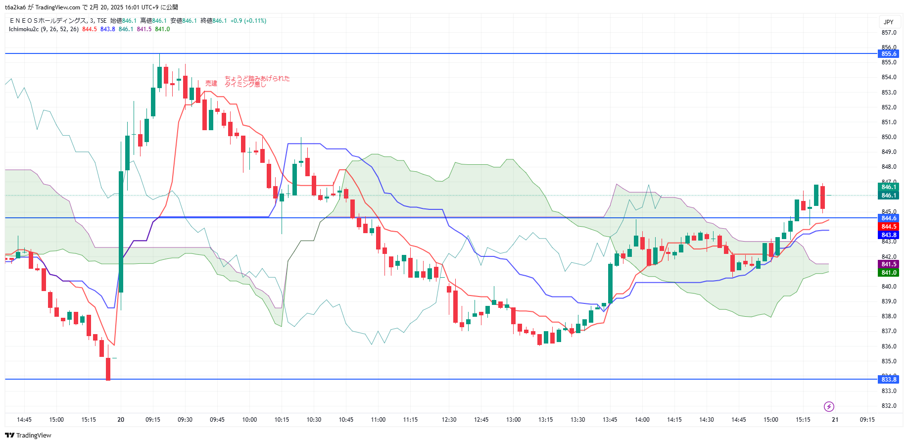This screenshot has width=908, height=444.
Task: Click the 12:30 time axis label
Action: point(449,420)
